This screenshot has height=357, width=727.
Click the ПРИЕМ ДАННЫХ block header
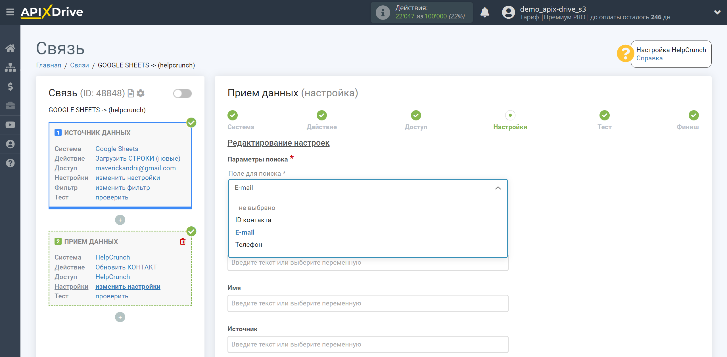tap(91, 241)
